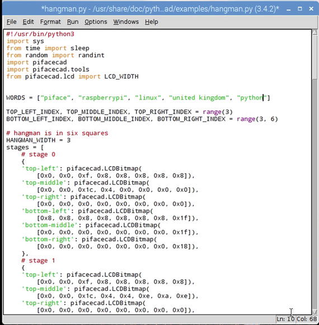Click the vertical scrollbar thumb
Screen dimensions: 319x325
pos(315,57)
